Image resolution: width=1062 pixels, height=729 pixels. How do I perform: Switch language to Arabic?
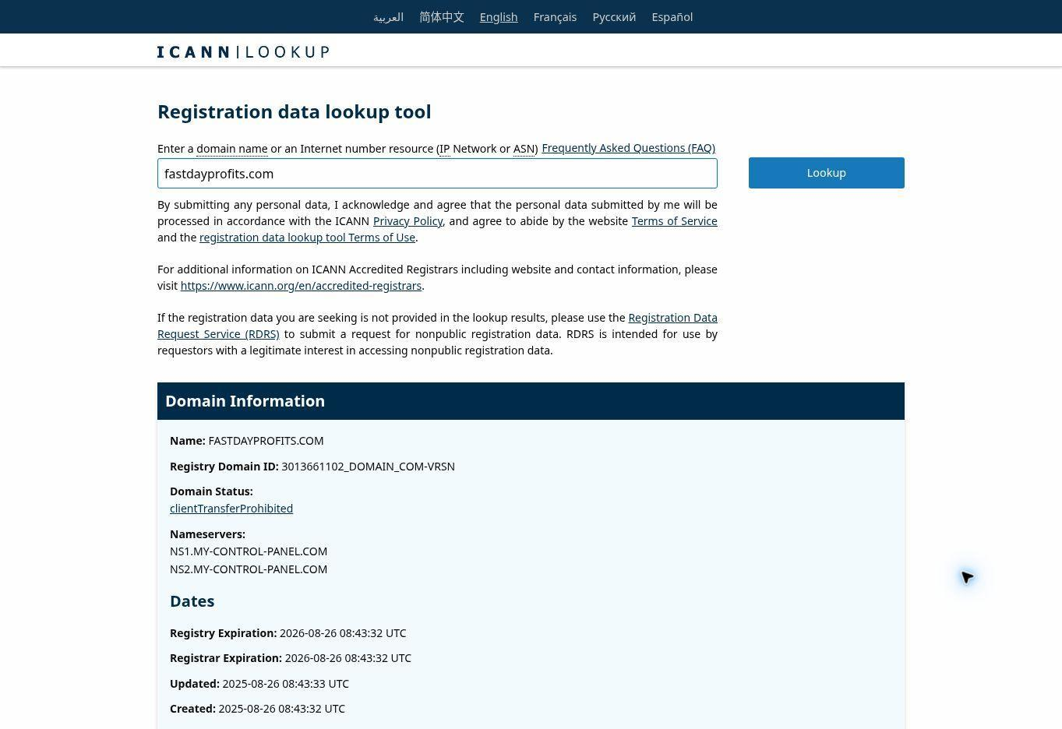pyautogui.click(x=388, y=17)
